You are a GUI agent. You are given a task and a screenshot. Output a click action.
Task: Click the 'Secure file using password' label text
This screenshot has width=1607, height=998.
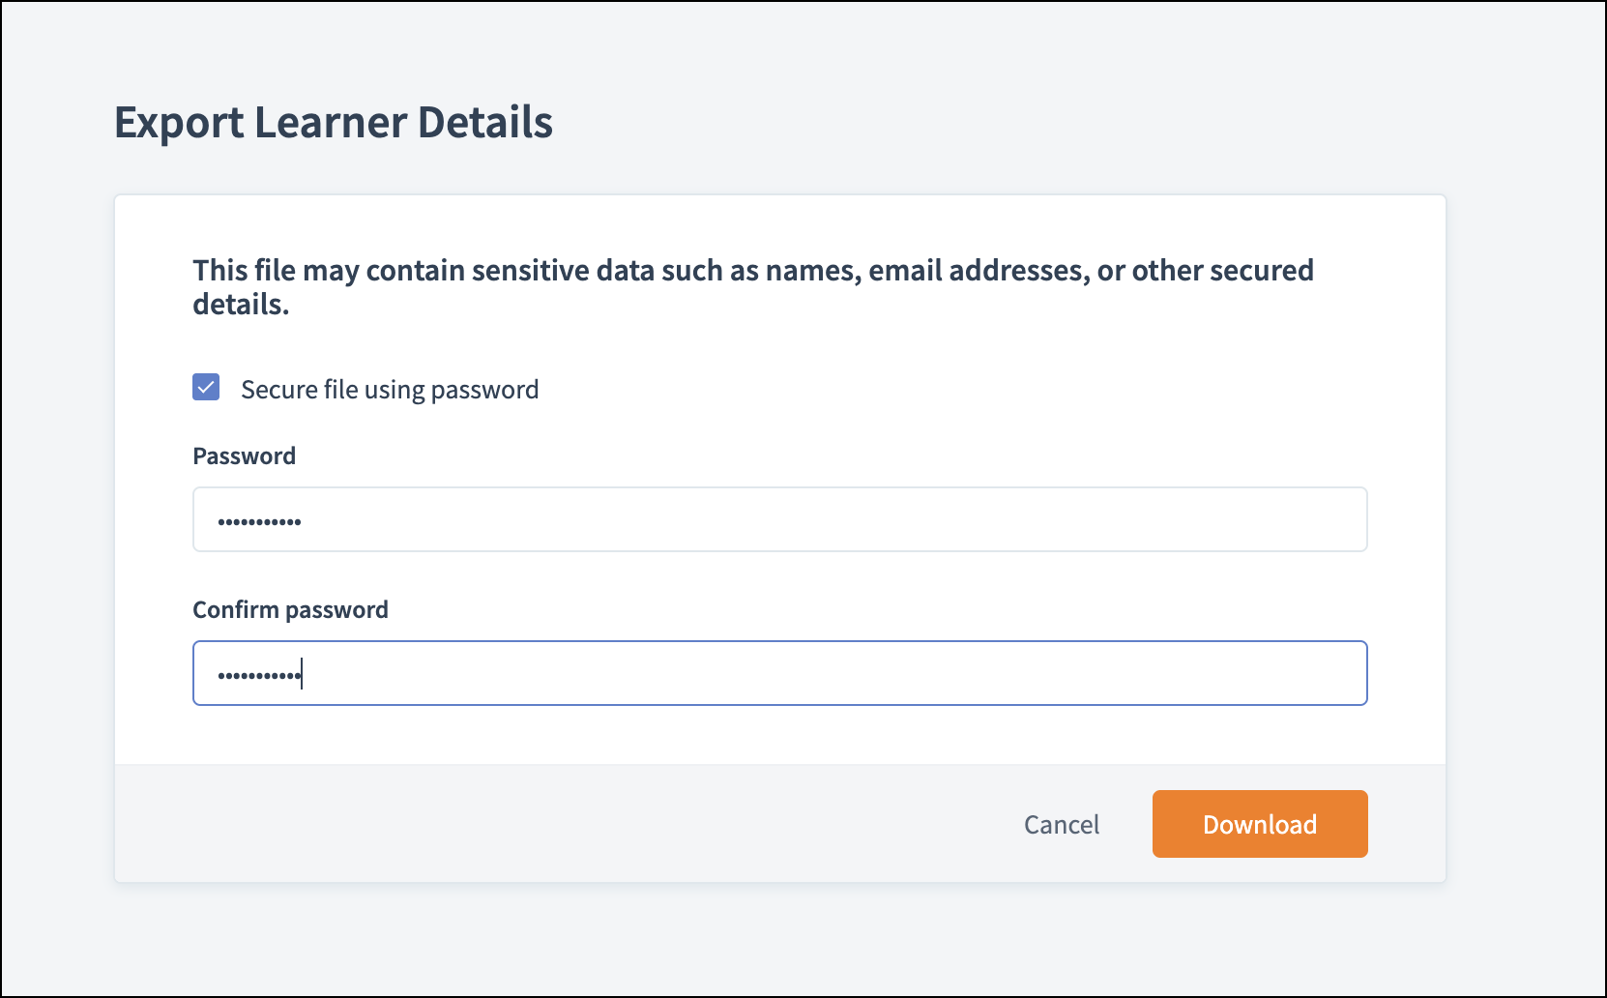tap(389, 390)
